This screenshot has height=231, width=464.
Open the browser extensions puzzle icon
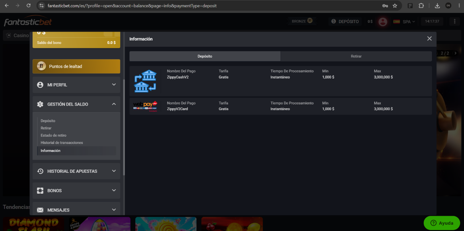coord(421,6)
